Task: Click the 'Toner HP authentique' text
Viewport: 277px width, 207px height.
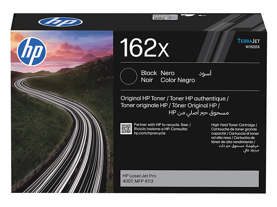Action: pyautogui.click(x=198, y=98)
